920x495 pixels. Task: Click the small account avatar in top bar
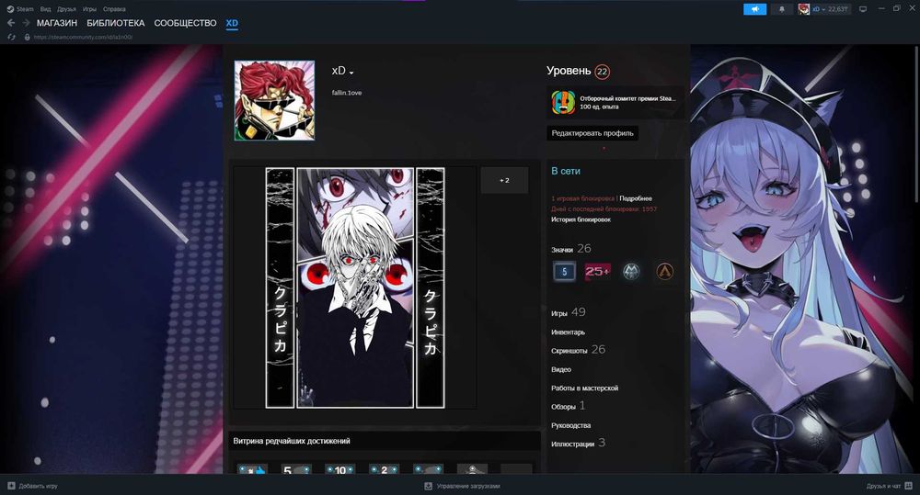804,9
